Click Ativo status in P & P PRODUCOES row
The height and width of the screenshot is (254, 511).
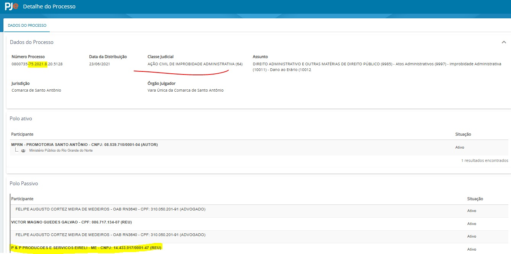coord(472,249)
